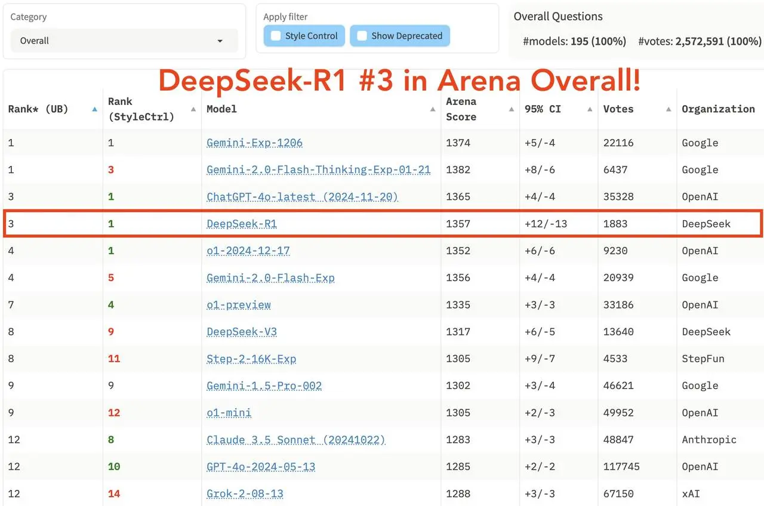Open the Claude 3.5 Sonnet (20241022) link
The height and width of the screenshot is (506, 764).
click(295, 440)
